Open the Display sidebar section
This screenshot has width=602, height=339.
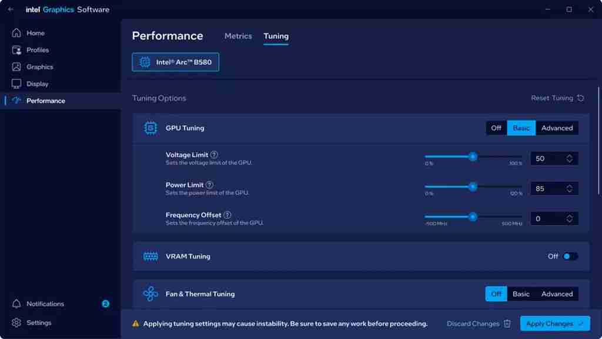(37, 84)
